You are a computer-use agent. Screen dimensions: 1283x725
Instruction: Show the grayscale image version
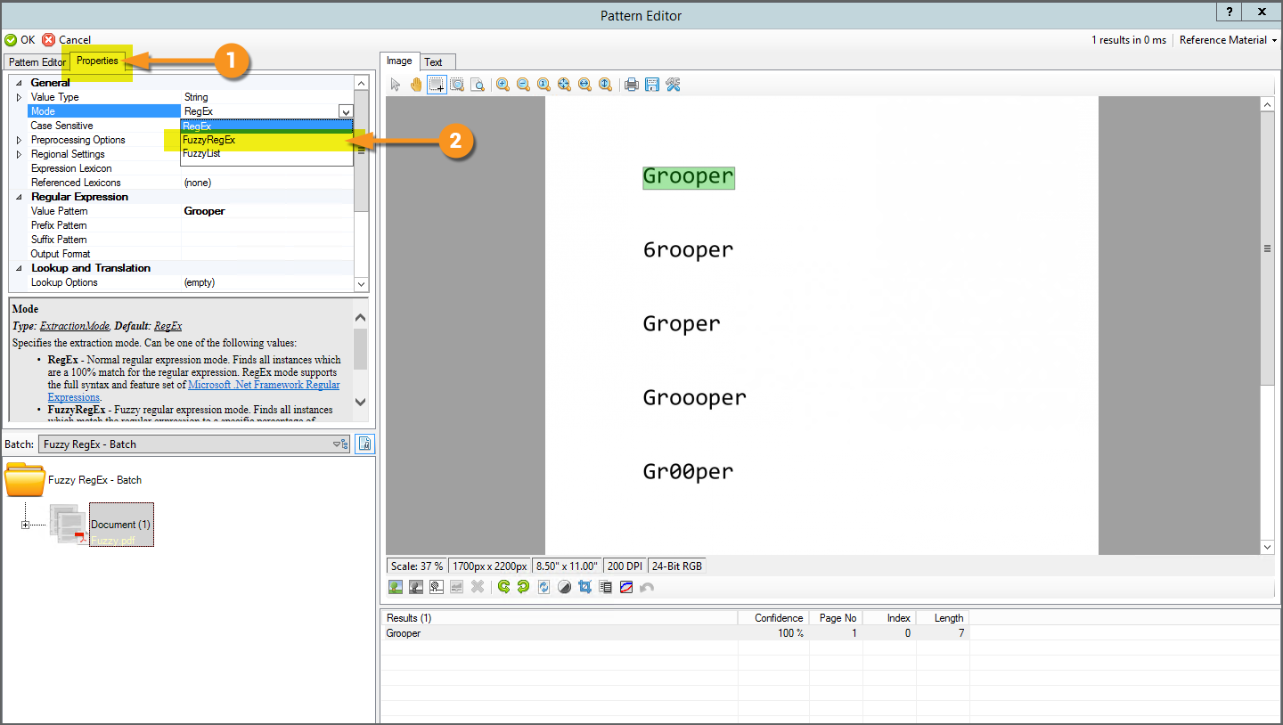[416, 587]
